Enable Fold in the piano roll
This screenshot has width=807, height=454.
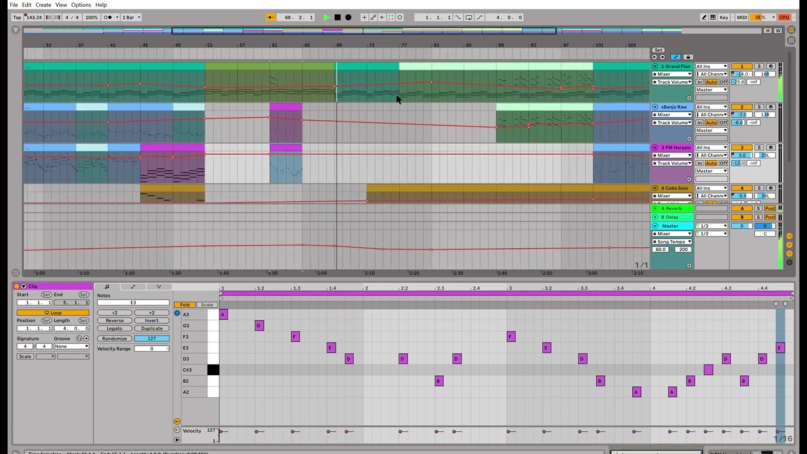(185, 305)
